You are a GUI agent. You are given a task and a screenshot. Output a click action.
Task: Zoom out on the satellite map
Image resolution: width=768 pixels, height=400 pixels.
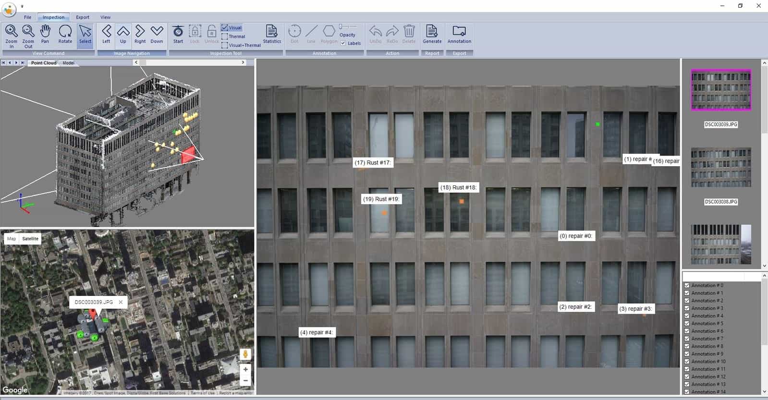(245, 380)
